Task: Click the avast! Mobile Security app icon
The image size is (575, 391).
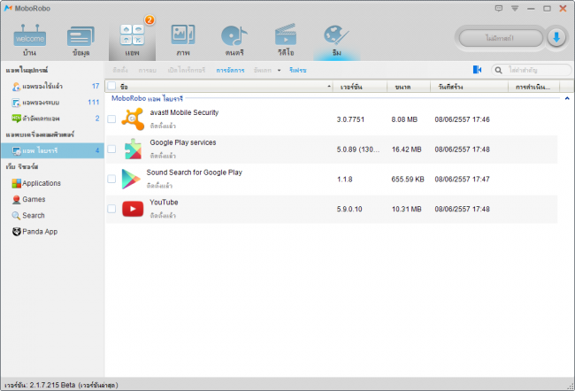Action: pos(133,119)
